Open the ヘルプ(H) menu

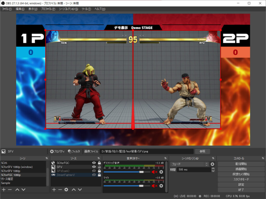coord(100,9)
